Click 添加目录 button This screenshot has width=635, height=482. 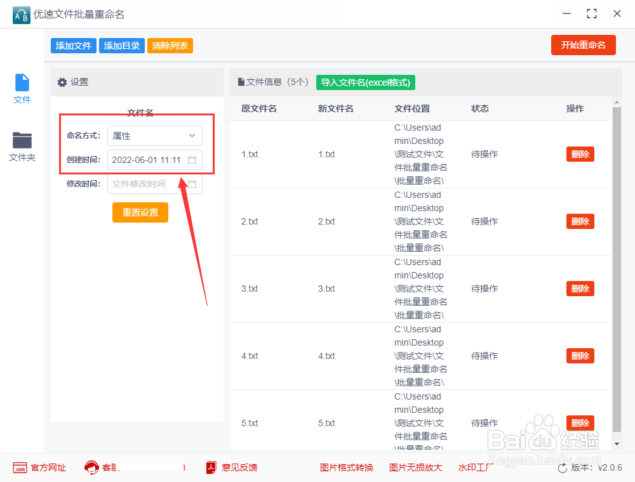coord(121,46)
